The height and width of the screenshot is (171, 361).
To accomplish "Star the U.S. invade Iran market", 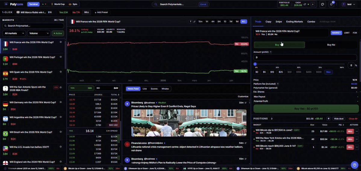I will 61,147.
